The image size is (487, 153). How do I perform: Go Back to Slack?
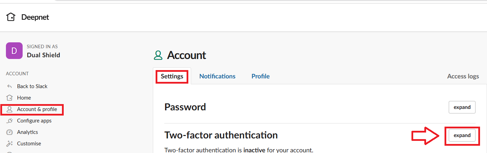[32, 86]
